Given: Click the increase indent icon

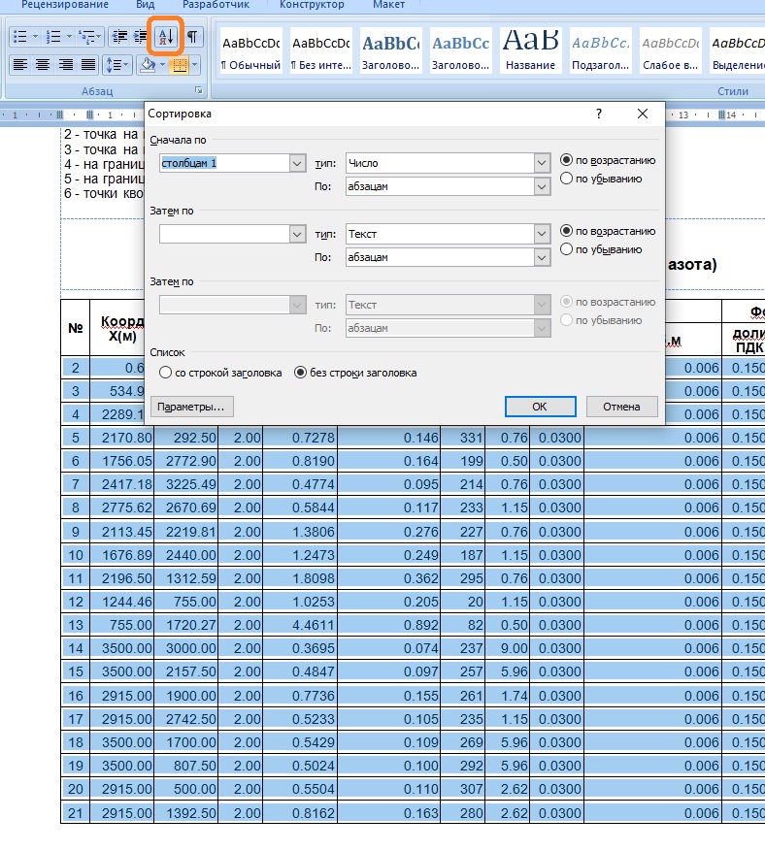Looking at the screenshot, I should coord(141,37).
